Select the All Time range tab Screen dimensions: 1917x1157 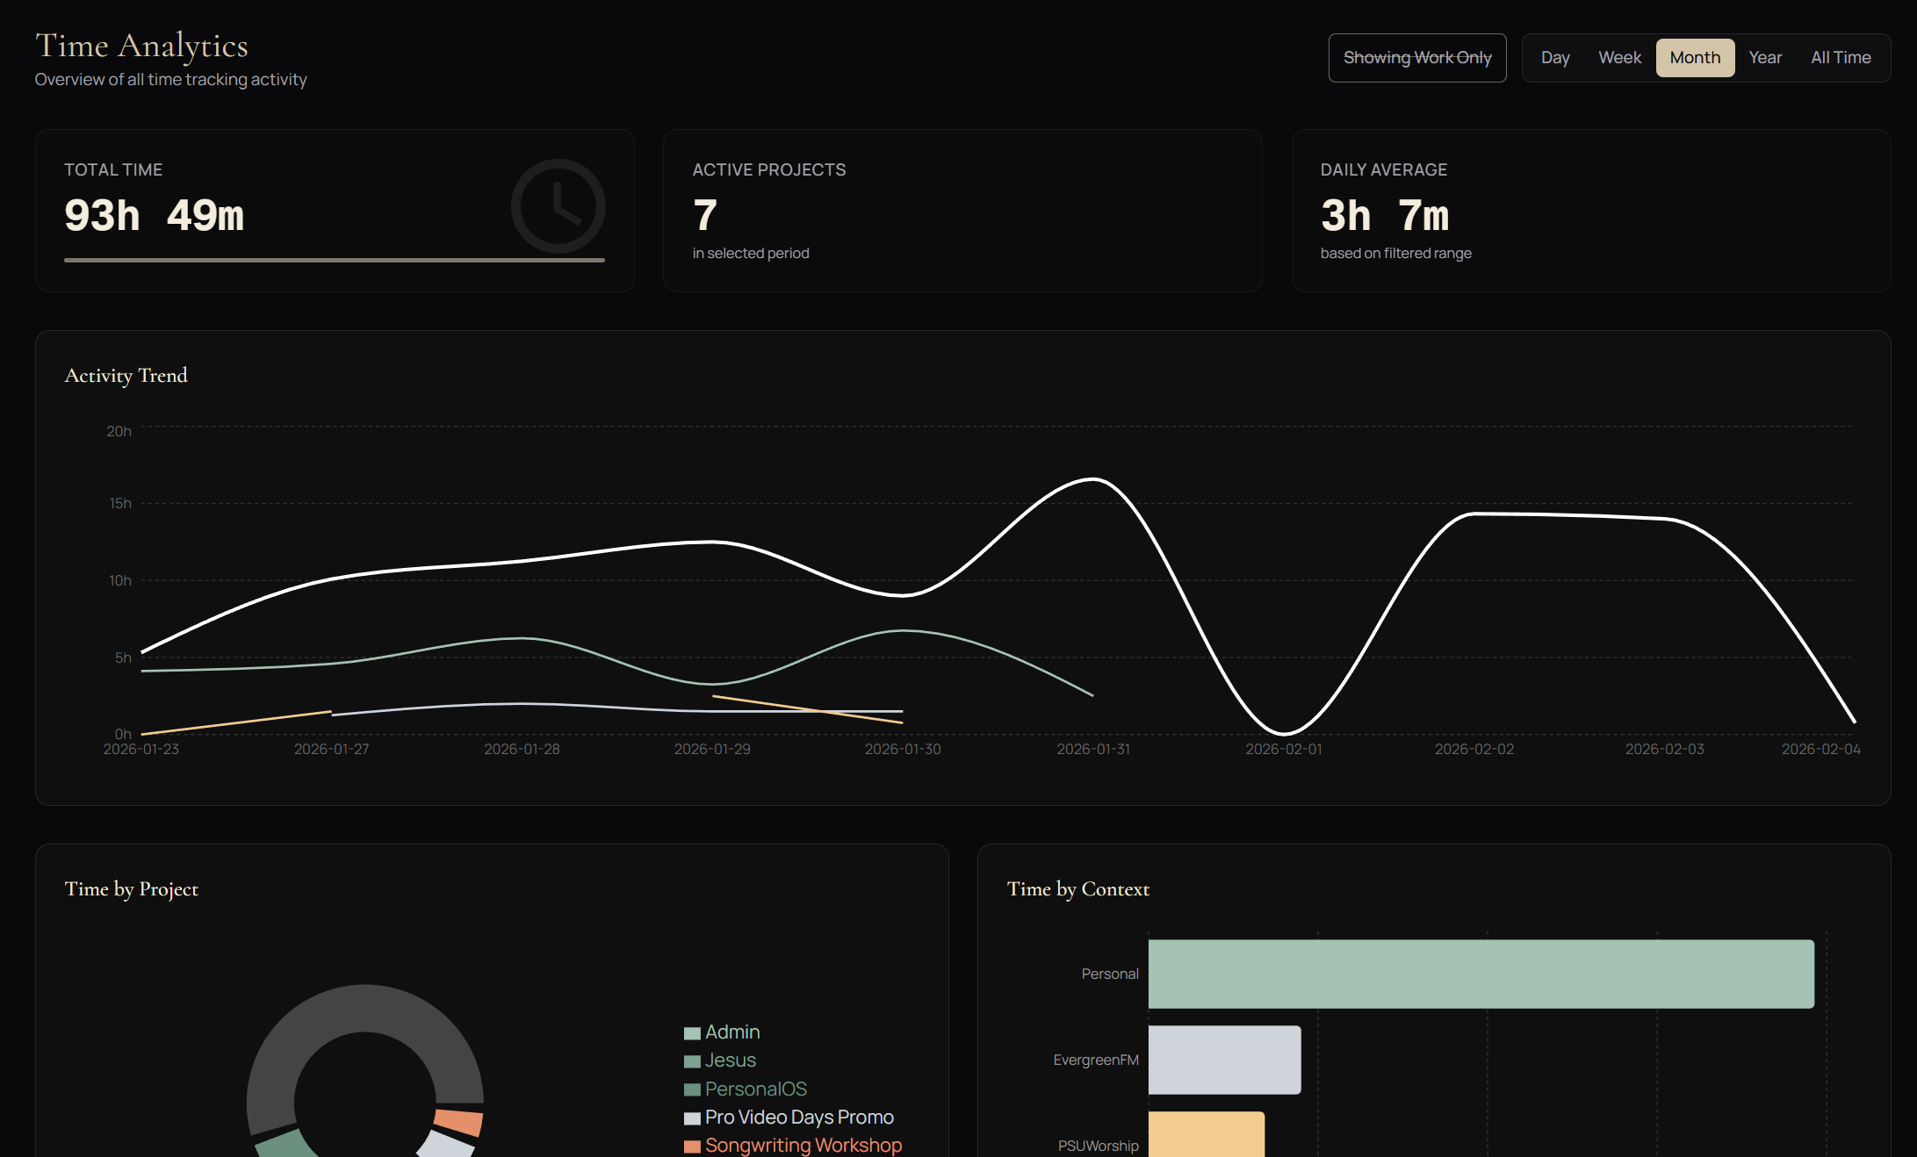[x=1841, y=58]
